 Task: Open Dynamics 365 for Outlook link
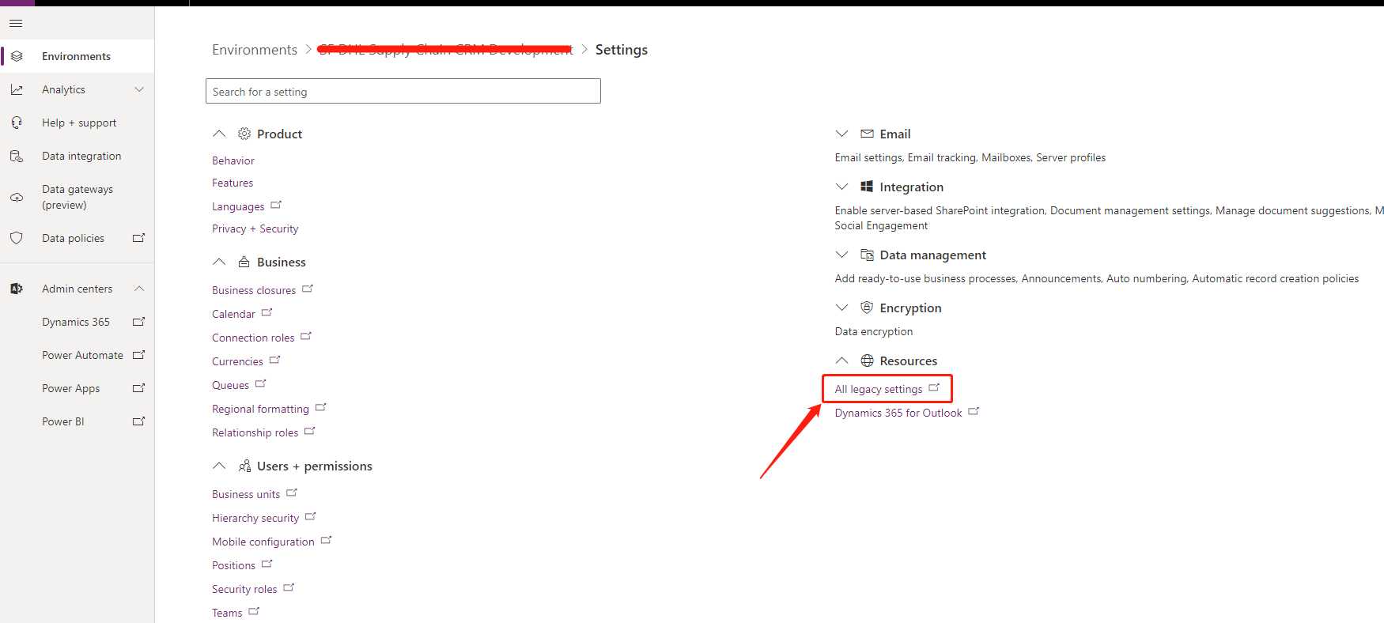898,413
